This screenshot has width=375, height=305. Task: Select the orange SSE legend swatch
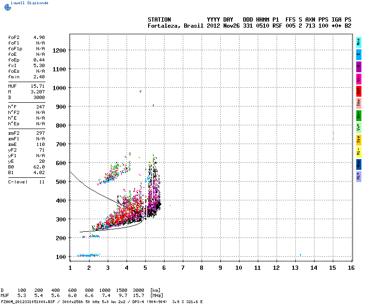click(359, 140)
